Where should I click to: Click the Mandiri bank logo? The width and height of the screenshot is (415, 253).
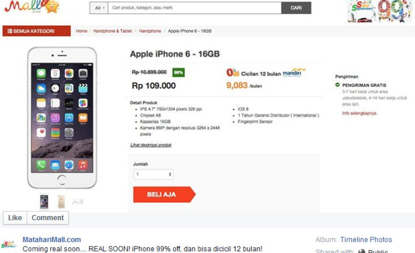pos(293,72)
